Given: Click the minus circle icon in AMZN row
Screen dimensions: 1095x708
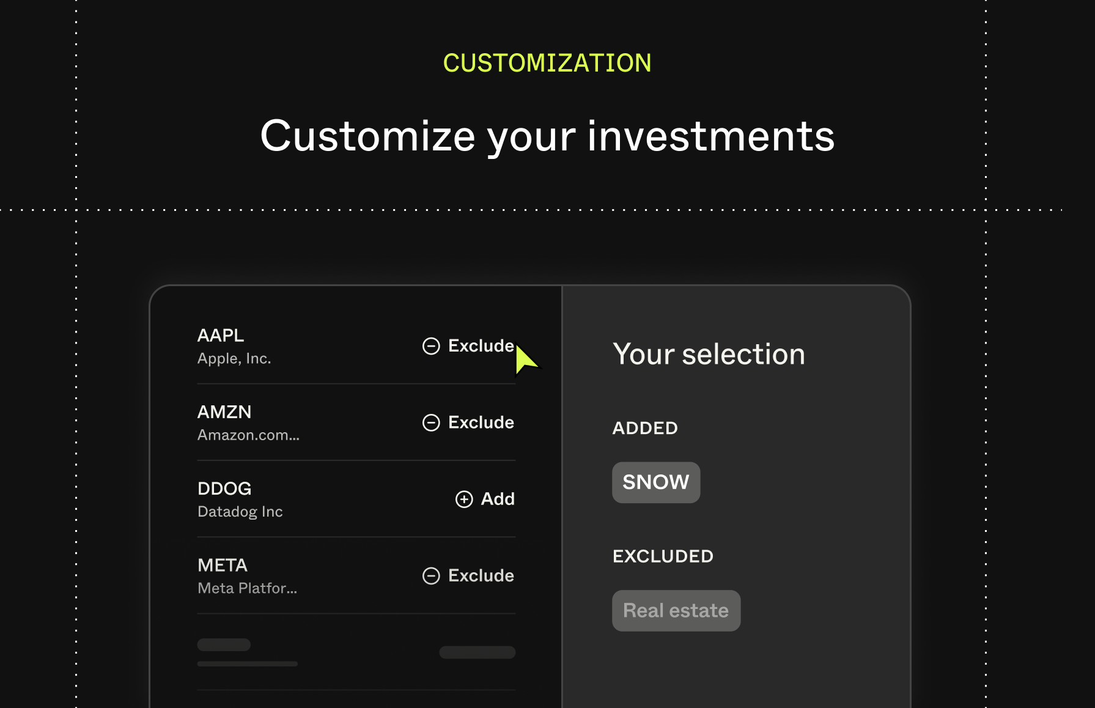Looking at the screenshot, I should (431, 422).
